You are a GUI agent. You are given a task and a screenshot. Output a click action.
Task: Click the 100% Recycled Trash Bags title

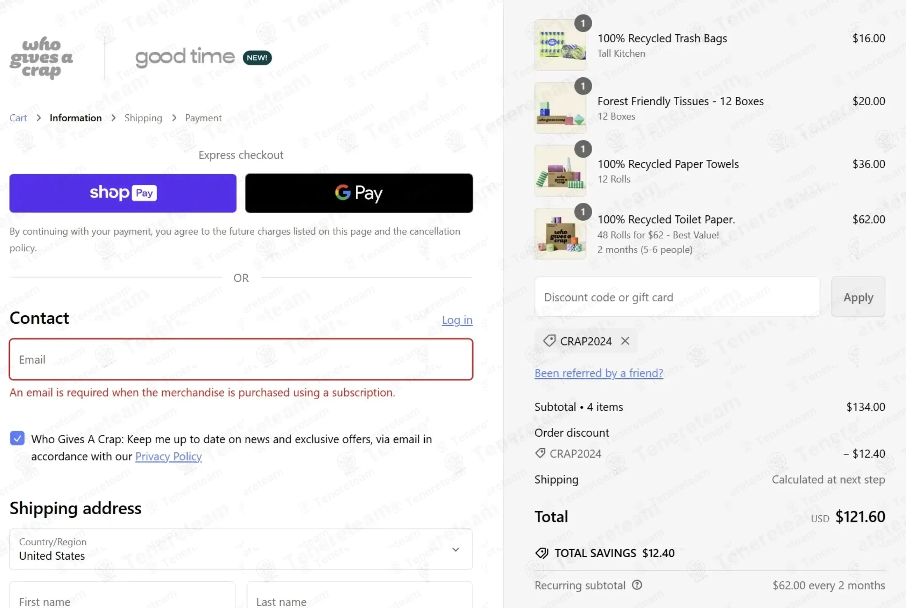pyautogui.click(x=662, y=38)
